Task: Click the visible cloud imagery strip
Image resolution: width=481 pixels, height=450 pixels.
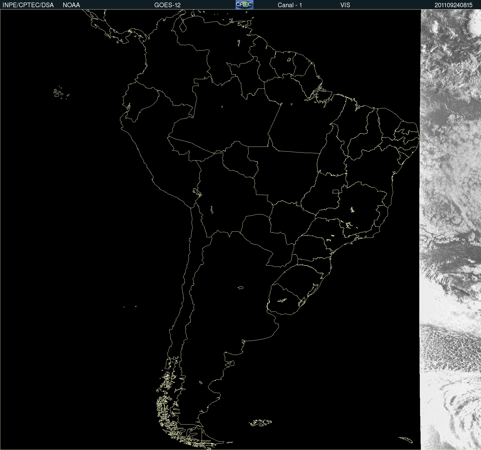Action: point(450,230)
